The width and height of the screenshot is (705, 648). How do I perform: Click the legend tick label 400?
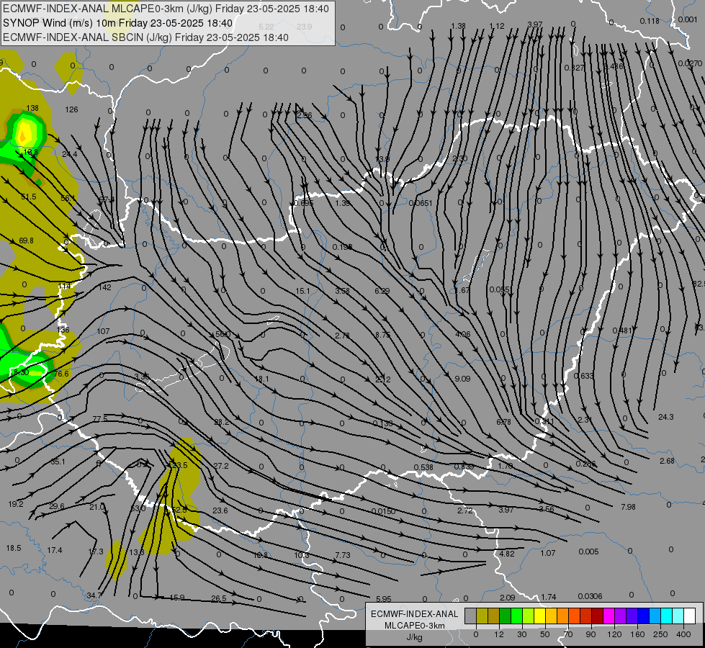[683, 634]
